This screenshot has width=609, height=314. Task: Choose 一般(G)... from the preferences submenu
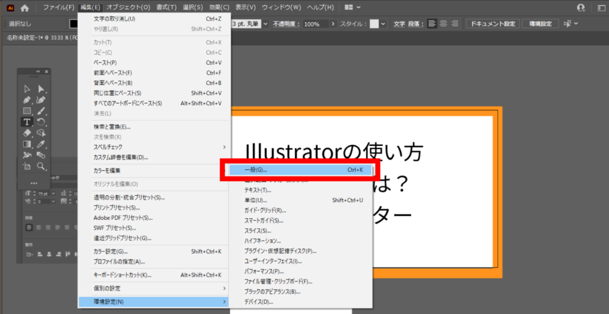click(256, 170)
